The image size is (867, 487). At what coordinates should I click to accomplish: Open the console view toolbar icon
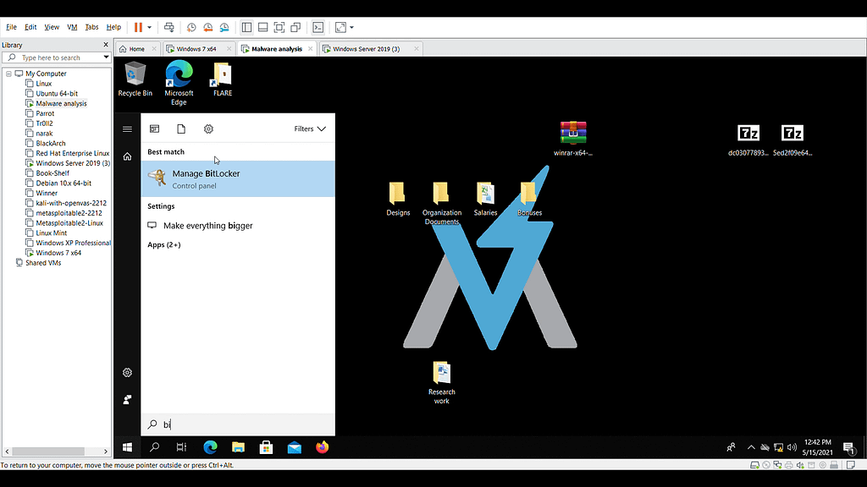point(318,27)
